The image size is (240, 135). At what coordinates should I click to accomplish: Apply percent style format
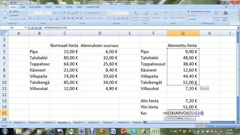point(114,18)
